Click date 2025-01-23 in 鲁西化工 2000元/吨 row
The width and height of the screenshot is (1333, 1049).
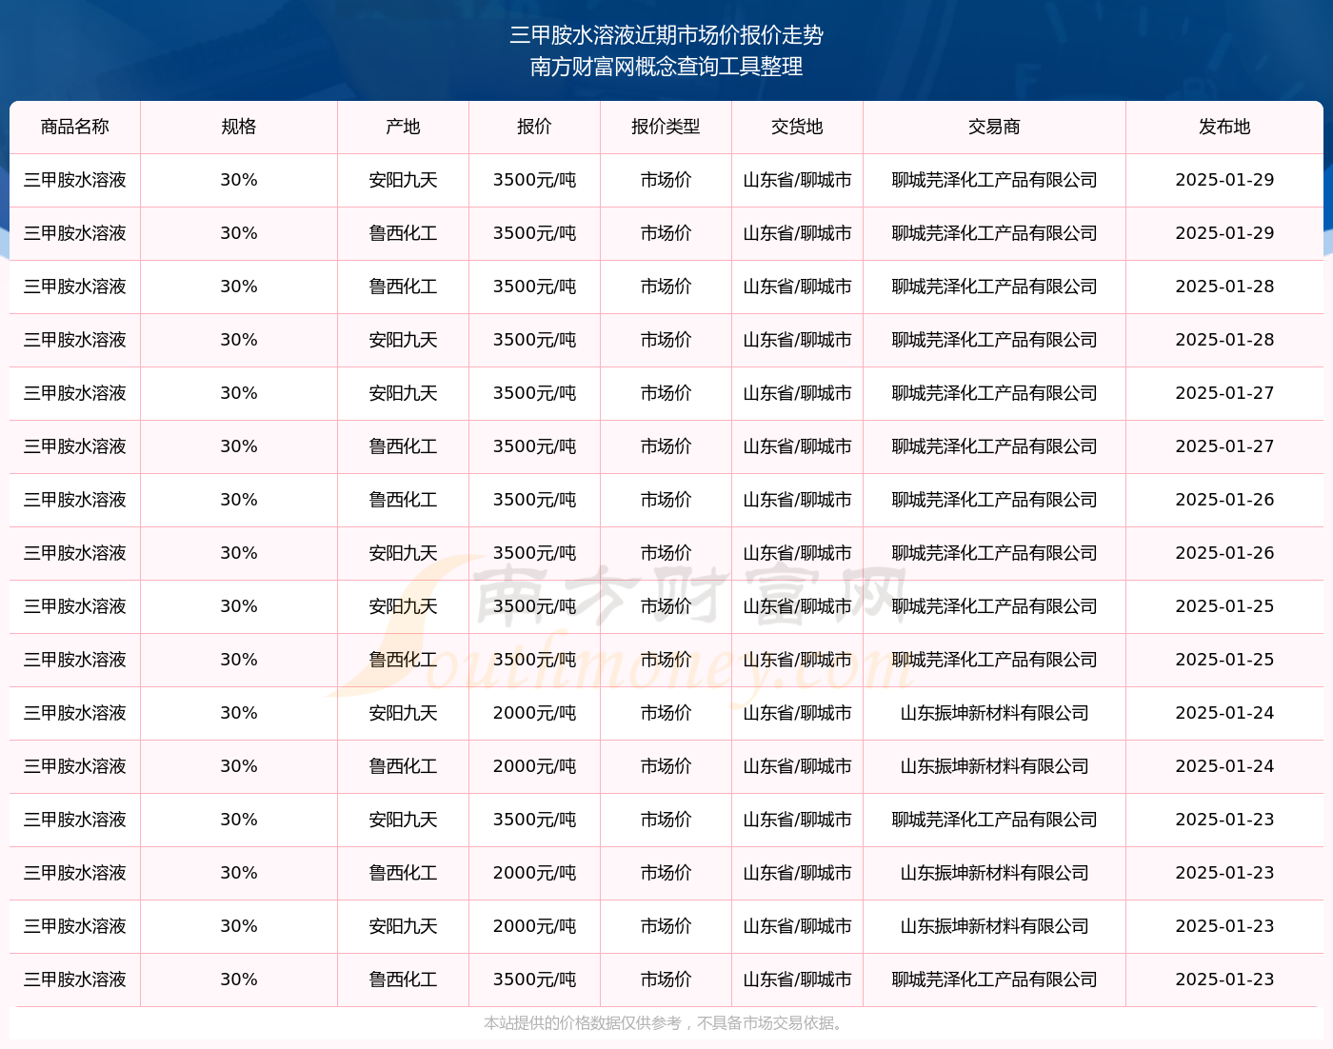(x=1224, y=873)
